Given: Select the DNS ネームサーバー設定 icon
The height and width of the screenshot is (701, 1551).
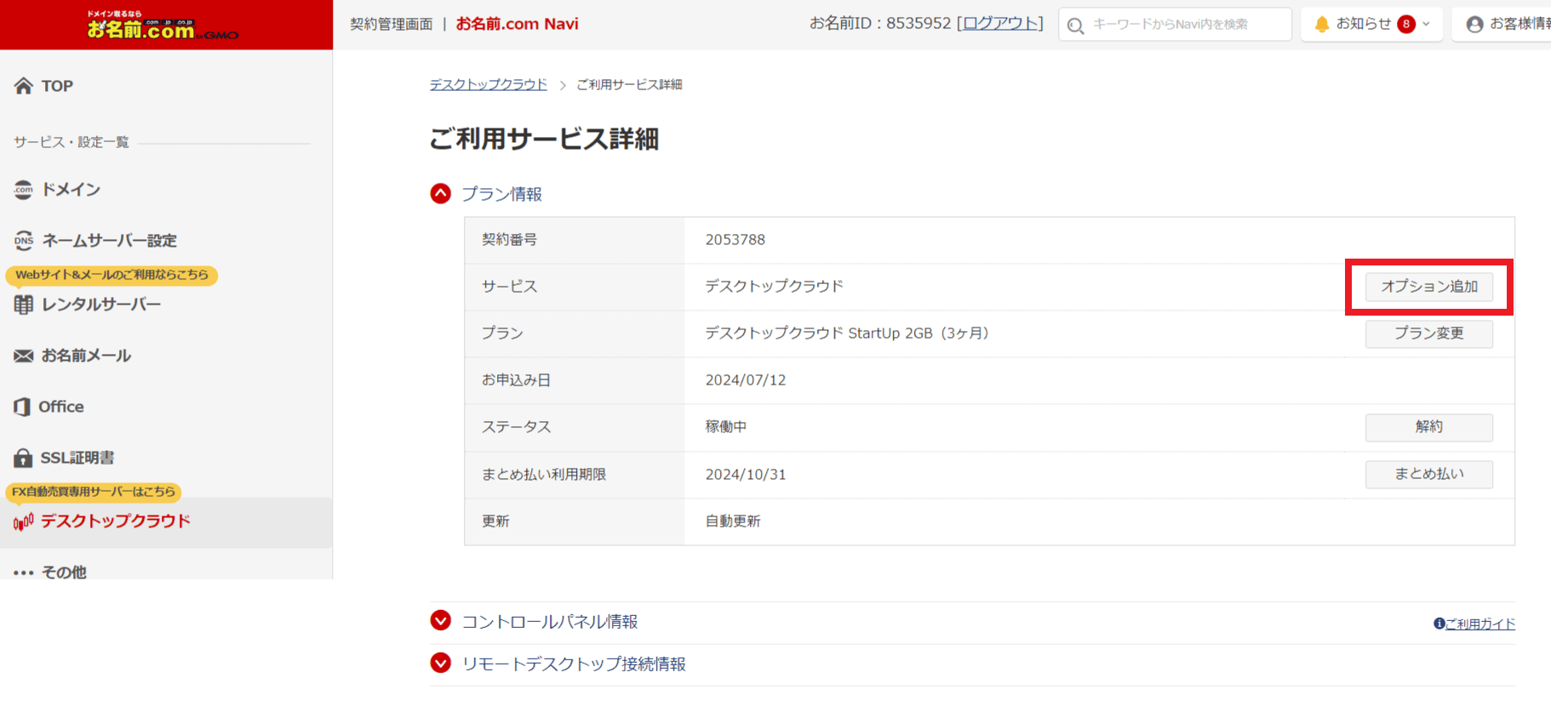Looking at the screenshot, I should 24,241.
